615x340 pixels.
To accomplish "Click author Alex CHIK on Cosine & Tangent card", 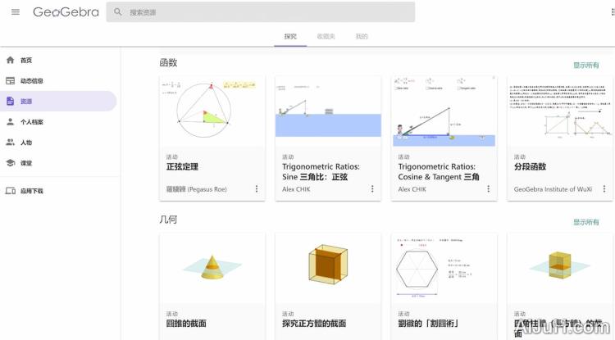I will point(412,189).
